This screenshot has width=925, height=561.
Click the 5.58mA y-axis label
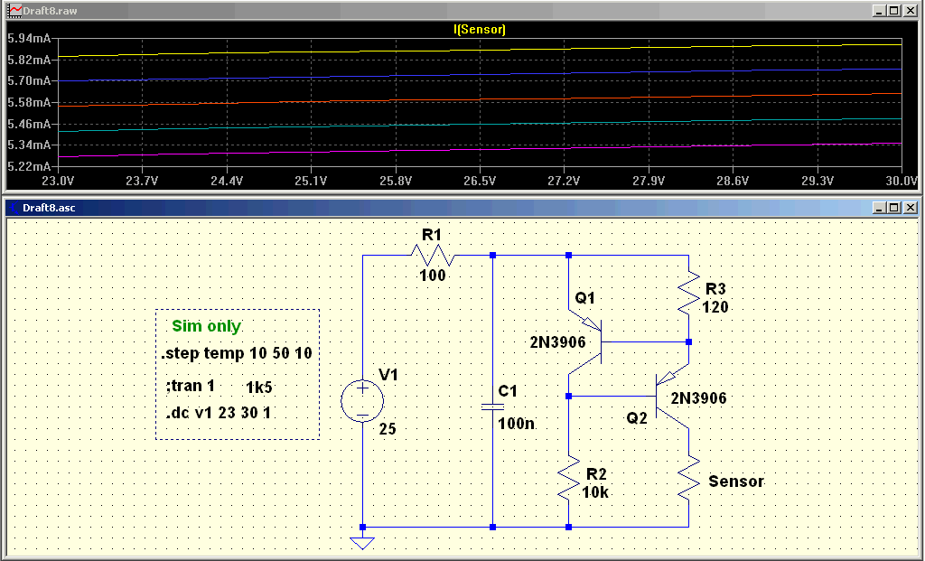click(x=29, y=102)
